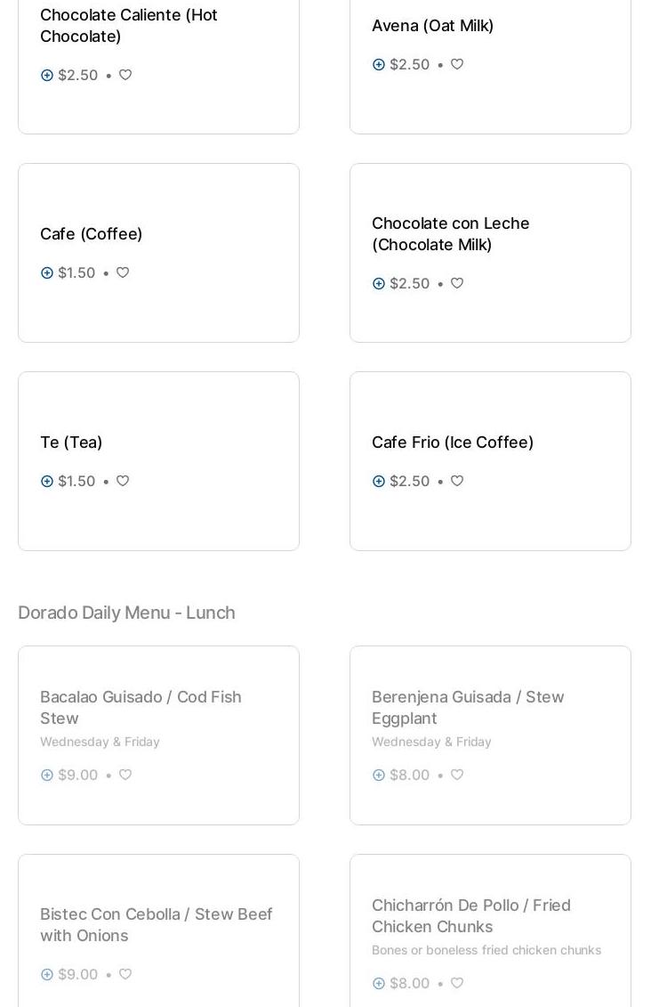Add Cafe (Coffee) using plus icon
The width and height of the screenshot is (667, 1007).
tap(47, 273)
